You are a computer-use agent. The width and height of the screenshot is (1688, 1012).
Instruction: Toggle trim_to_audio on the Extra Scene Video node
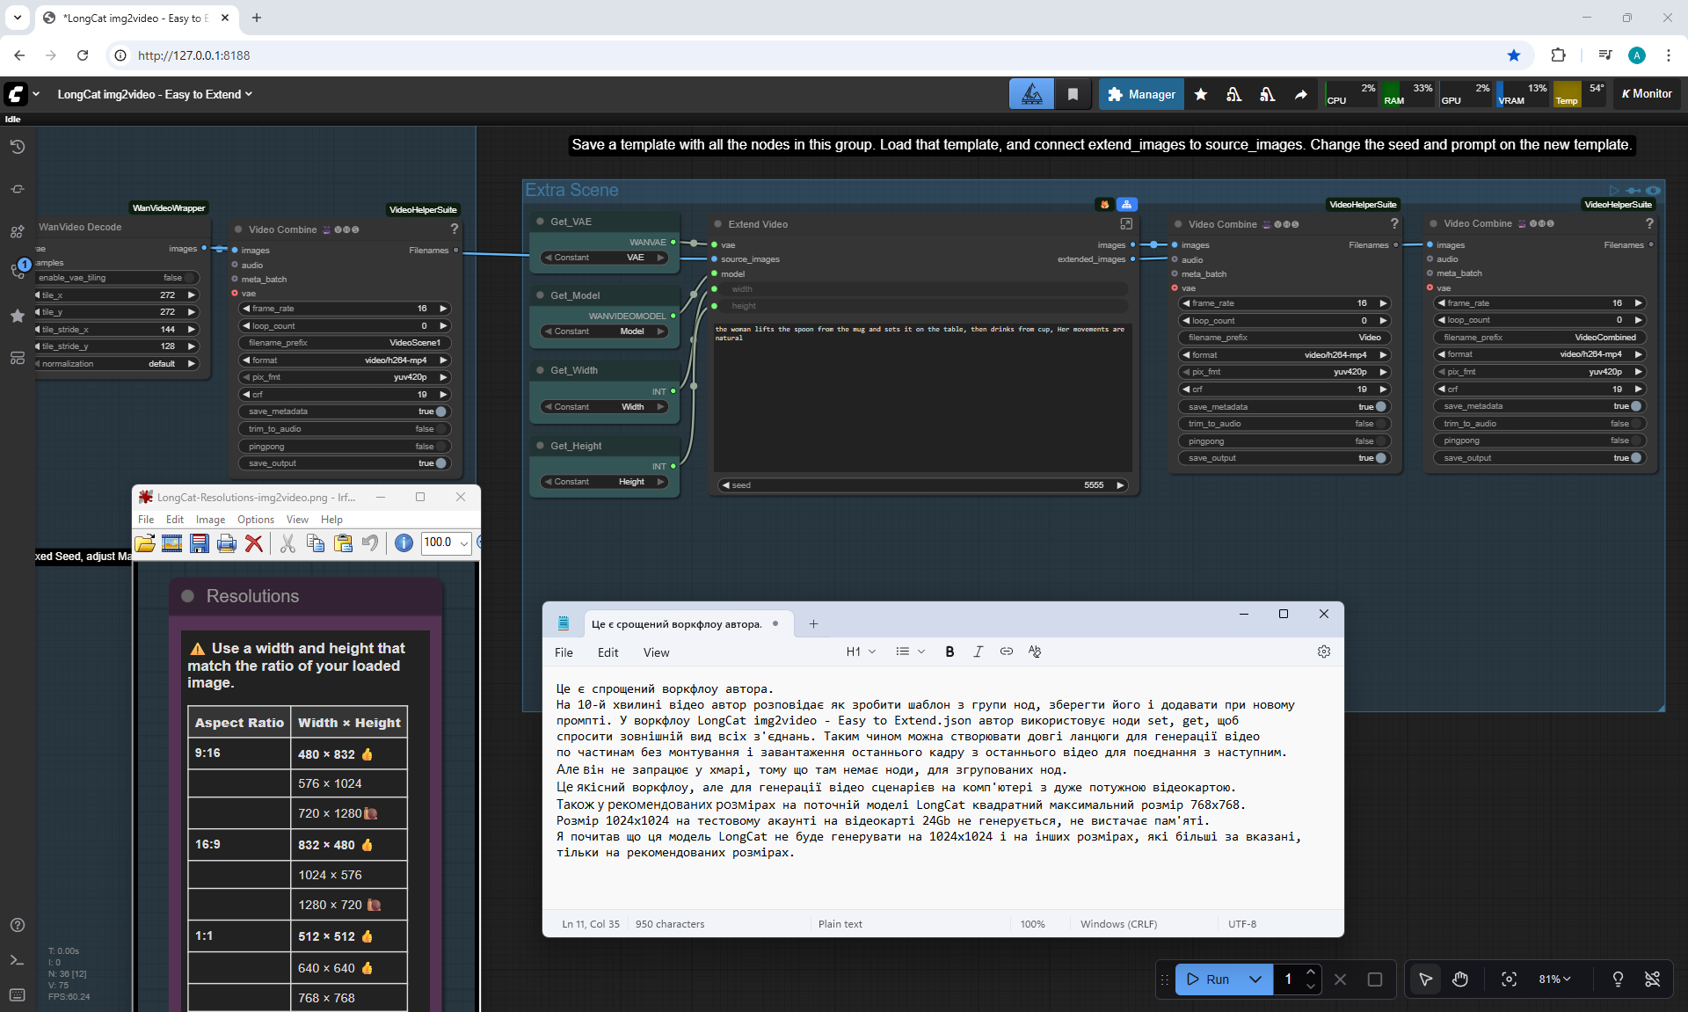(1380, 424)
